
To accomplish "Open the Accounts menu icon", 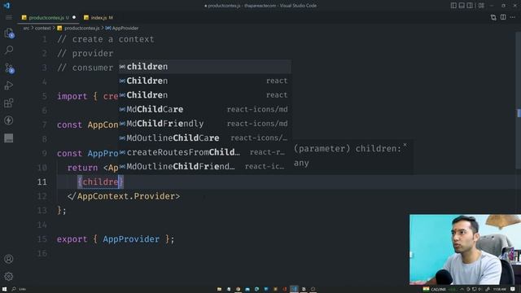I will [9, 259].
